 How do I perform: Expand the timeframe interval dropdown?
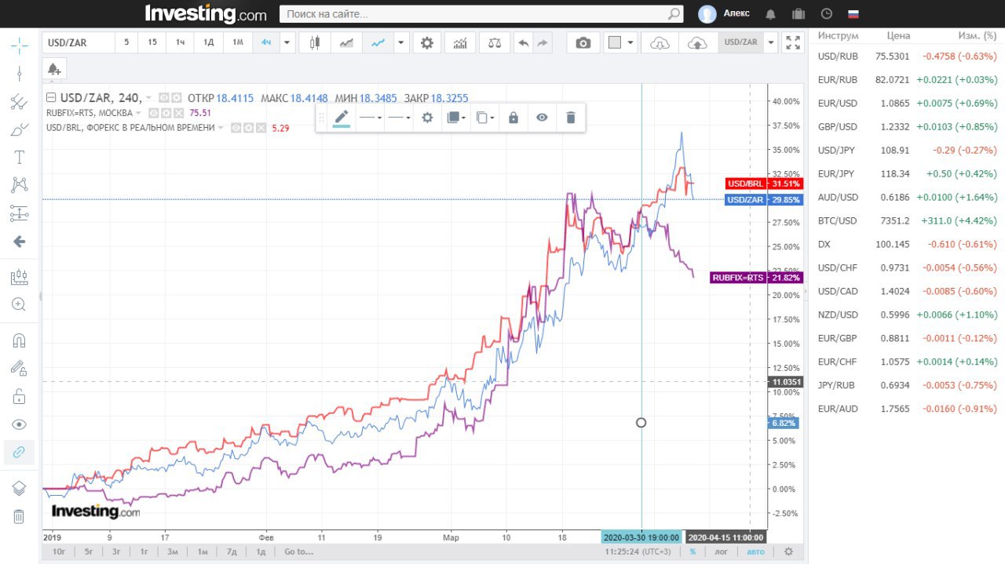287,43
